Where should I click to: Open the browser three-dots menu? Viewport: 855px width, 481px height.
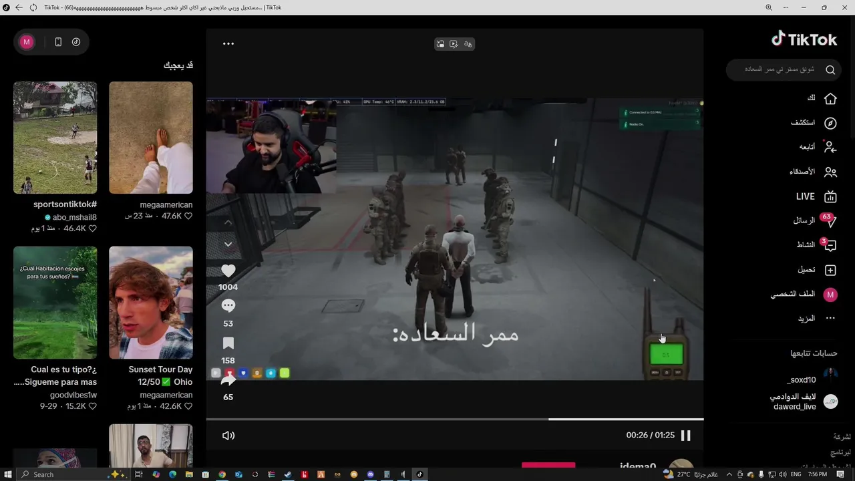pos(787,7)
